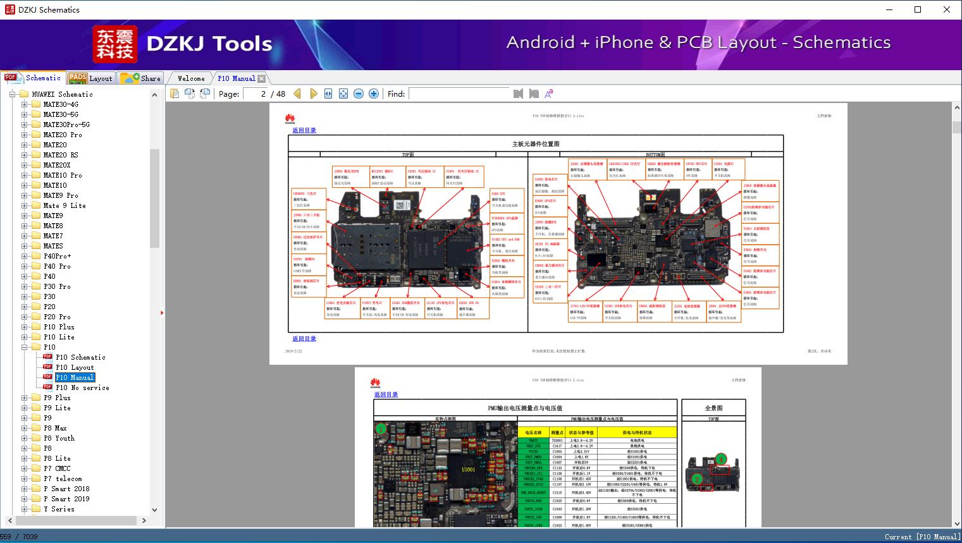Screen dimensions: 962x543
Task: Expand the P9 Plus folder
Action: [x=24, y=398]
